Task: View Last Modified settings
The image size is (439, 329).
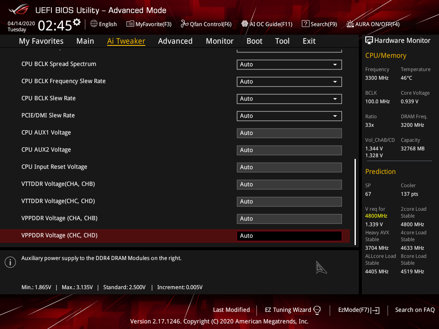Action: 231,310
